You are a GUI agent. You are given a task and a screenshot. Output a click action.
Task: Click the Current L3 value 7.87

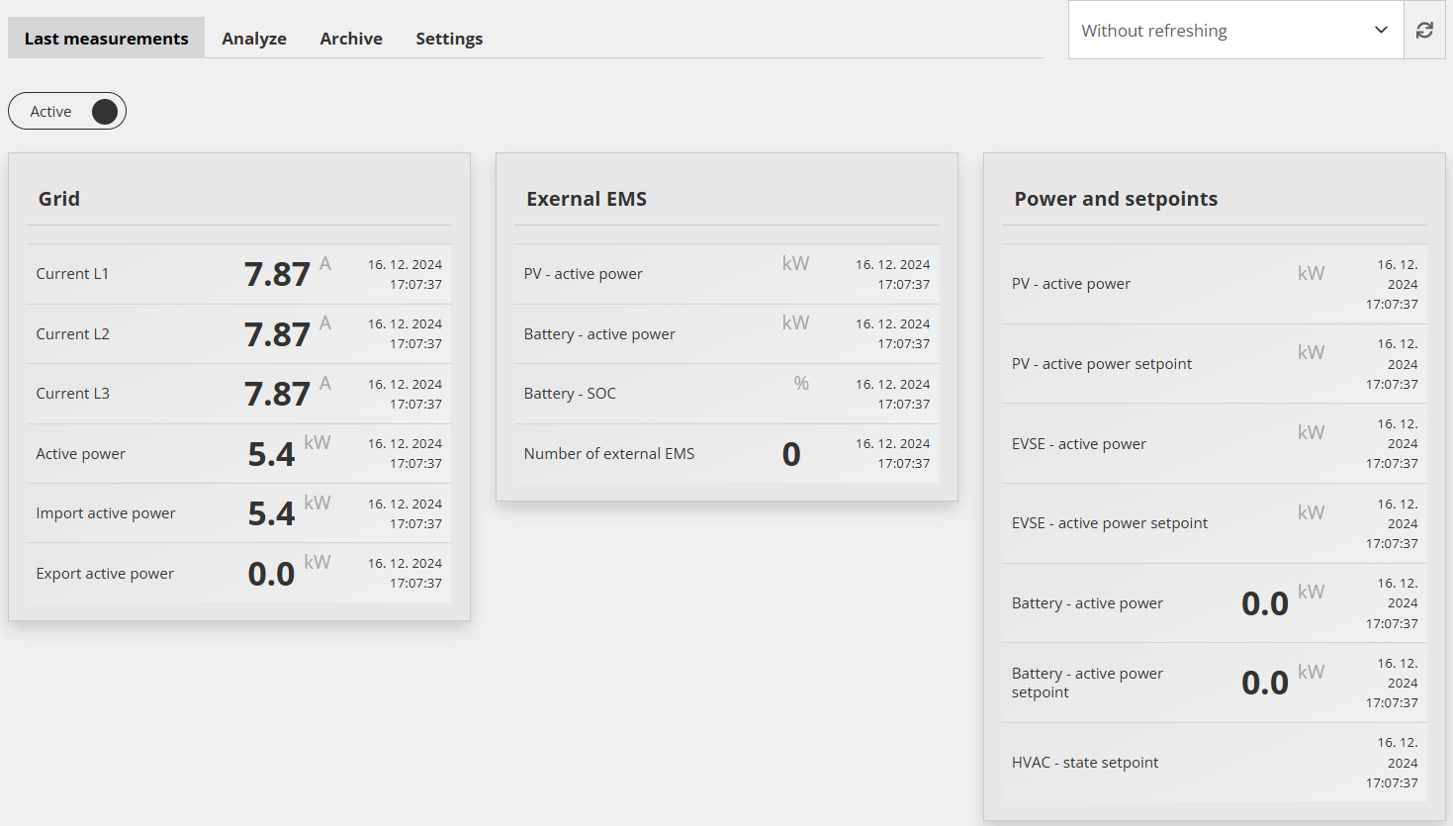point(277,395)
